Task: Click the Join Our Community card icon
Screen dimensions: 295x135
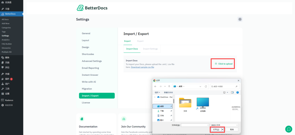Action: click(x=124, y=119)
